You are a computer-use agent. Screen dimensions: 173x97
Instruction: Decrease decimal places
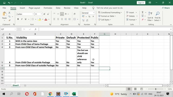coord(87,20)
